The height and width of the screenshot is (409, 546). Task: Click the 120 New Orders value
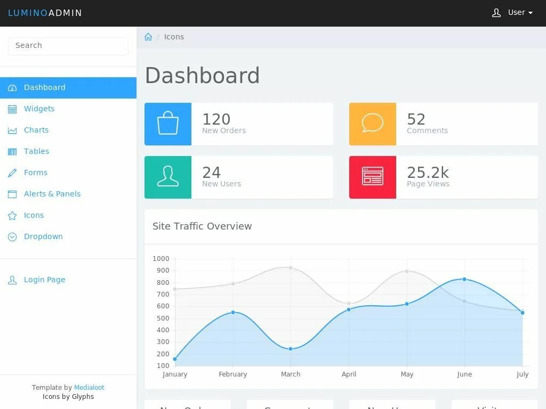[216, 119]
